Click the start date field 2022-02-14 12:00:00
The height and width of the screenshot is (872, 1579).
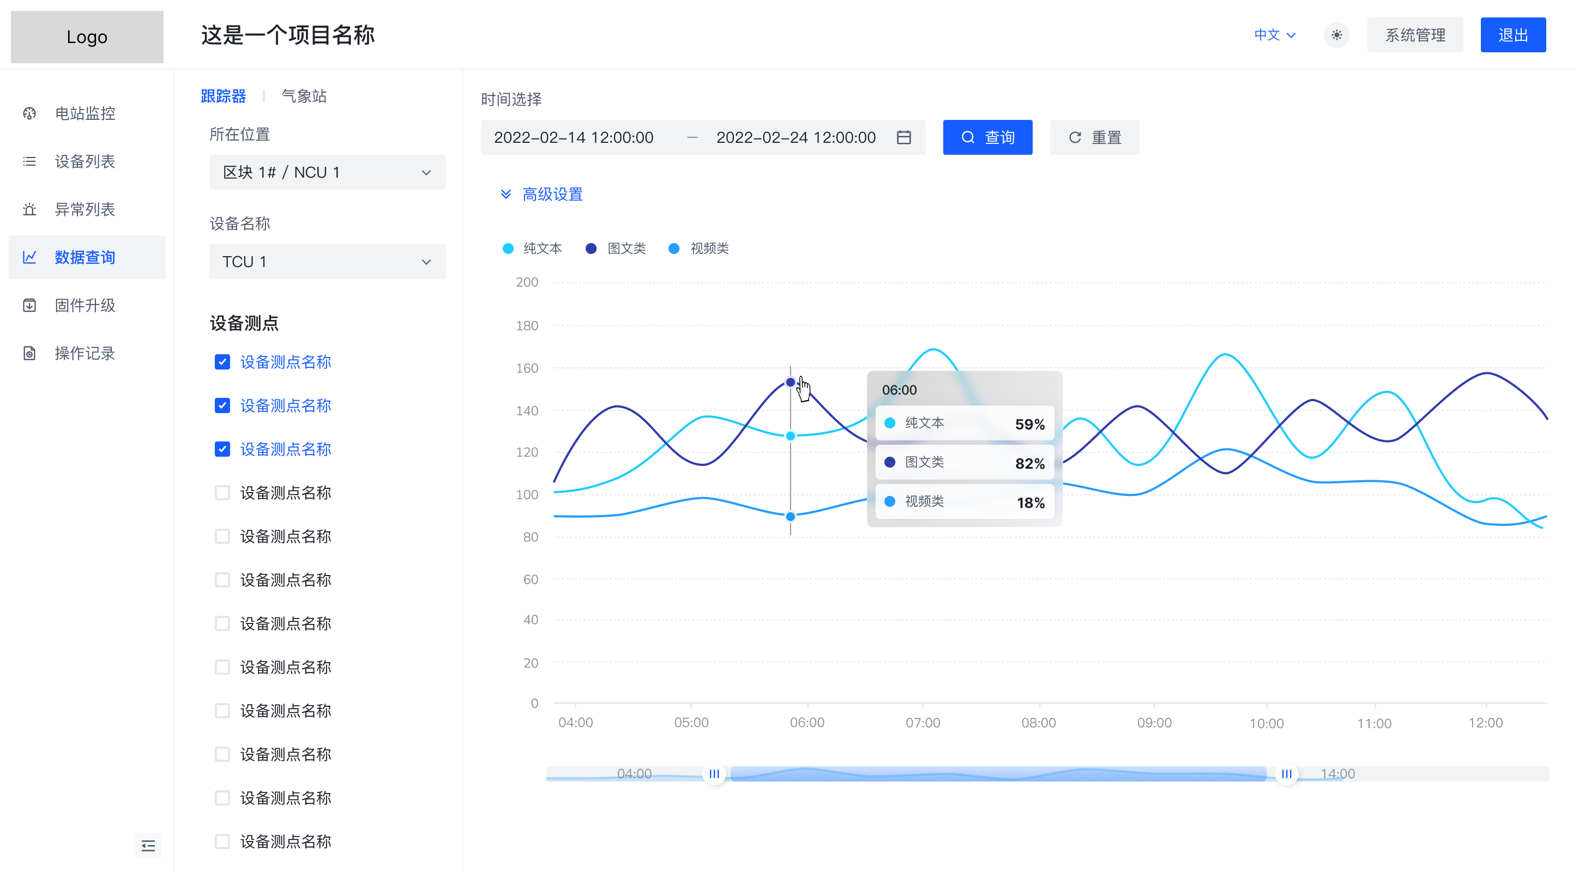(x=574, y=137)
